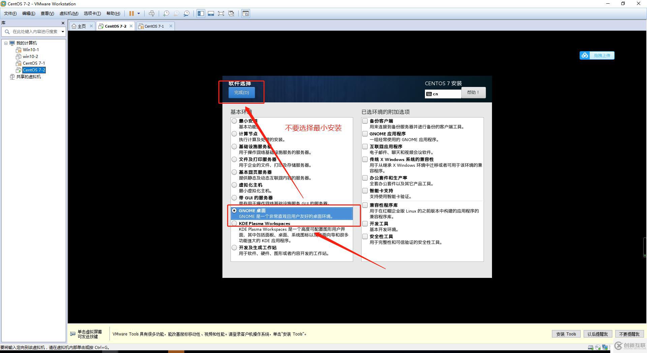647x353 pixels.
Task: Check the 办公套件和生产率 checkbox
Action: [365, 178]
